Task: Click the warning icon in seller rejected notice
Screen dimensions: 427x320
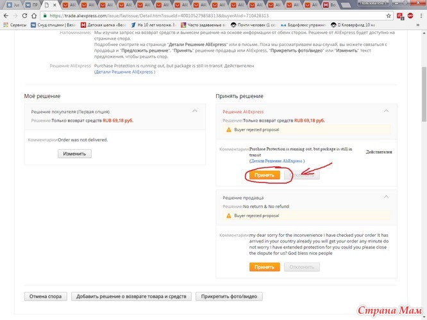Action: point(229,216)
